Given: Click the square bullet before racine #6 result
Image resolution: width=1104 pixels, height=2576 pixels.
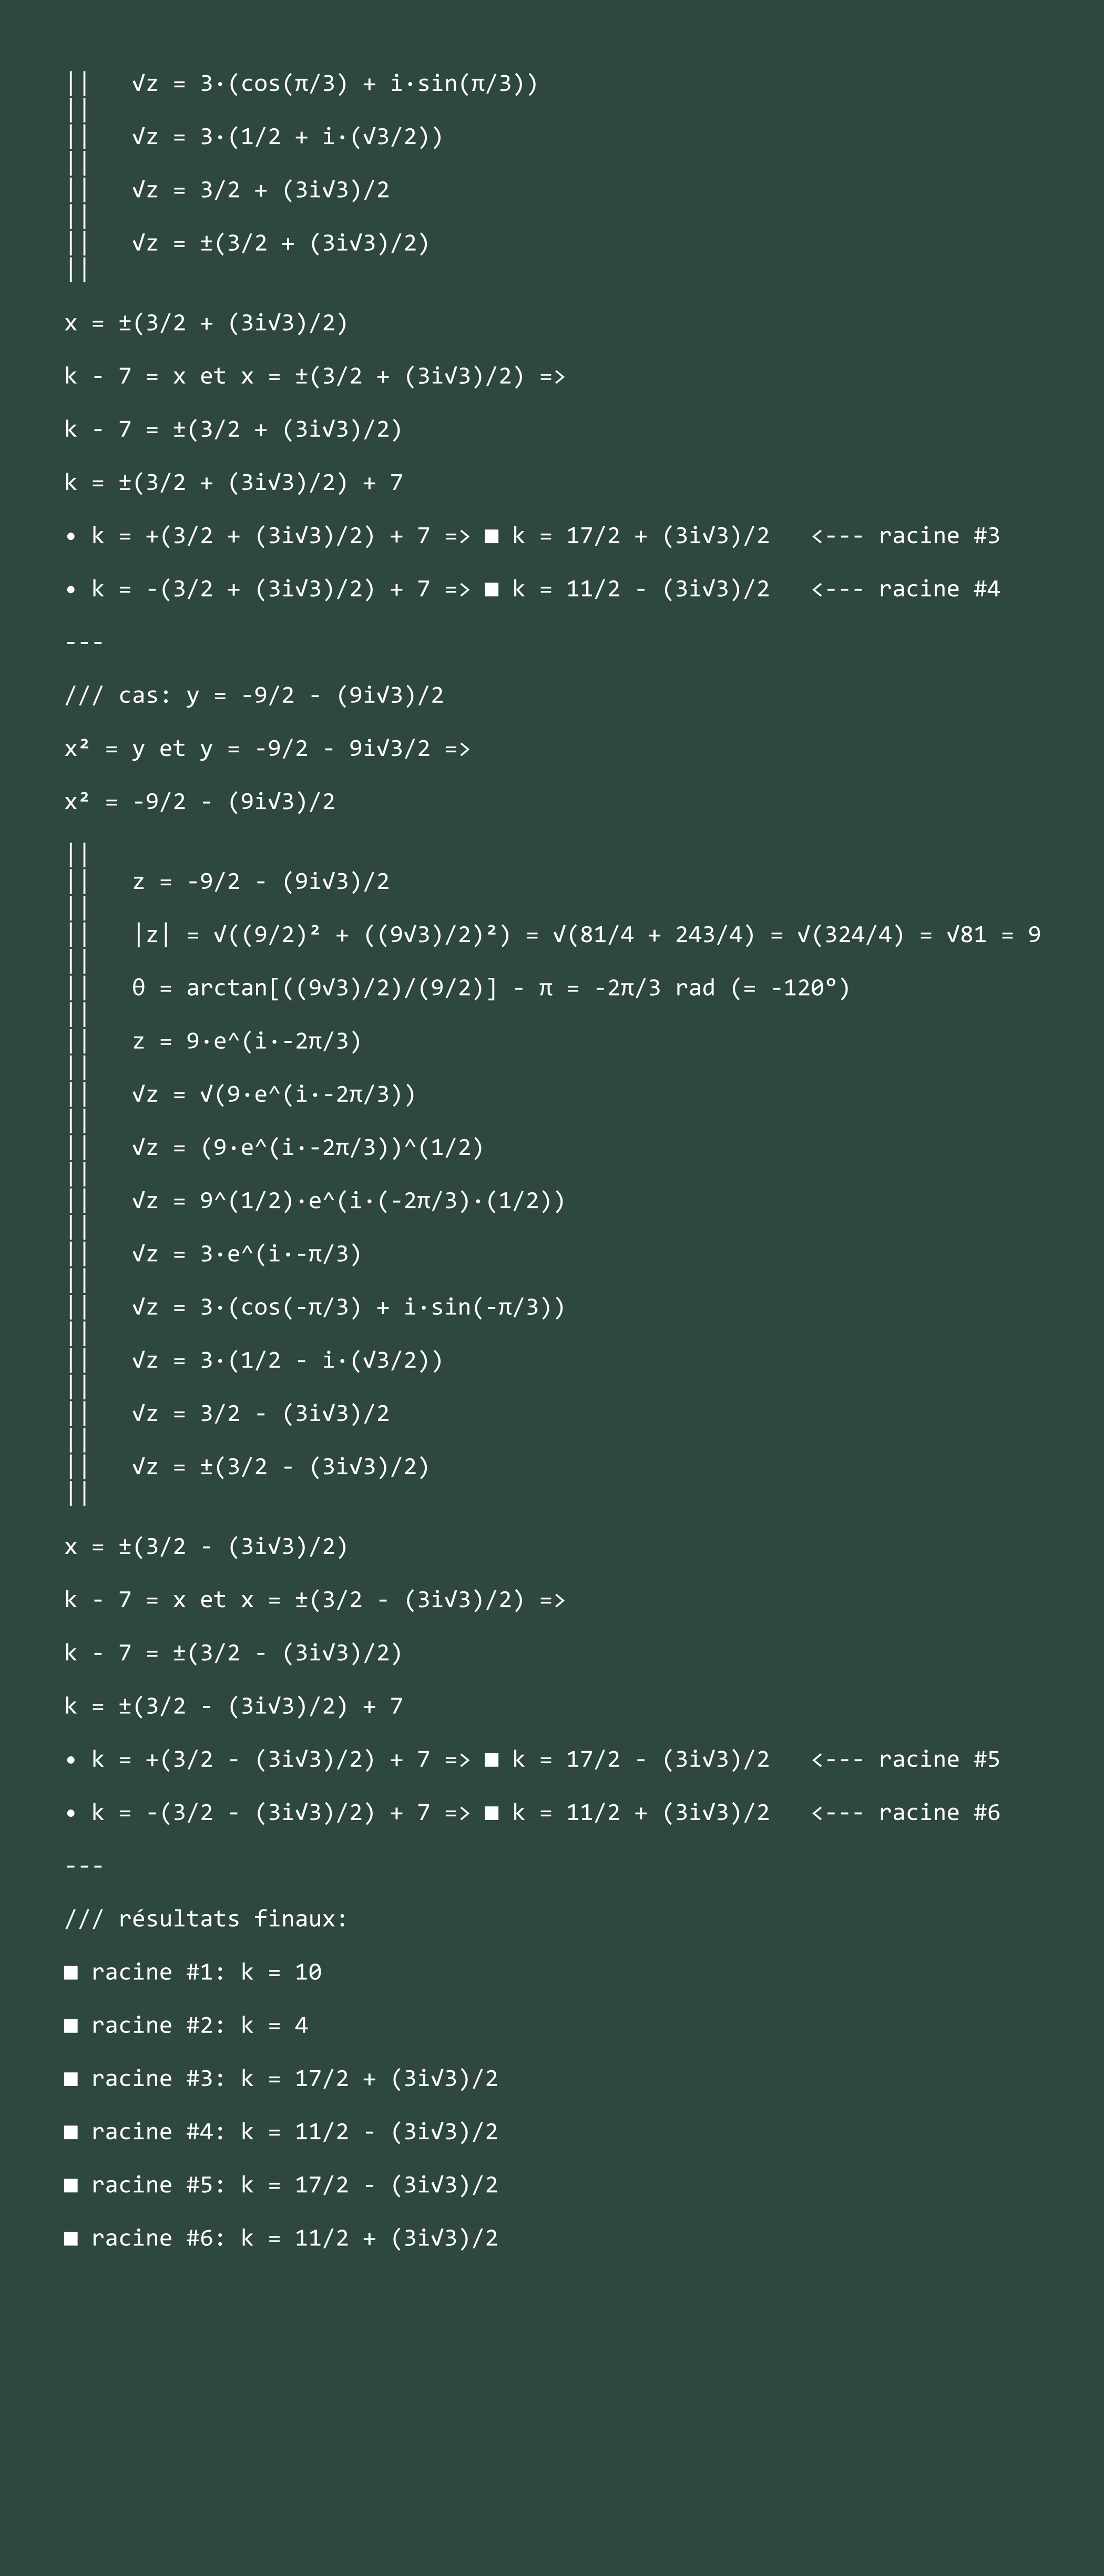Looking at the screenshot, I should [x=71, y=2238].
